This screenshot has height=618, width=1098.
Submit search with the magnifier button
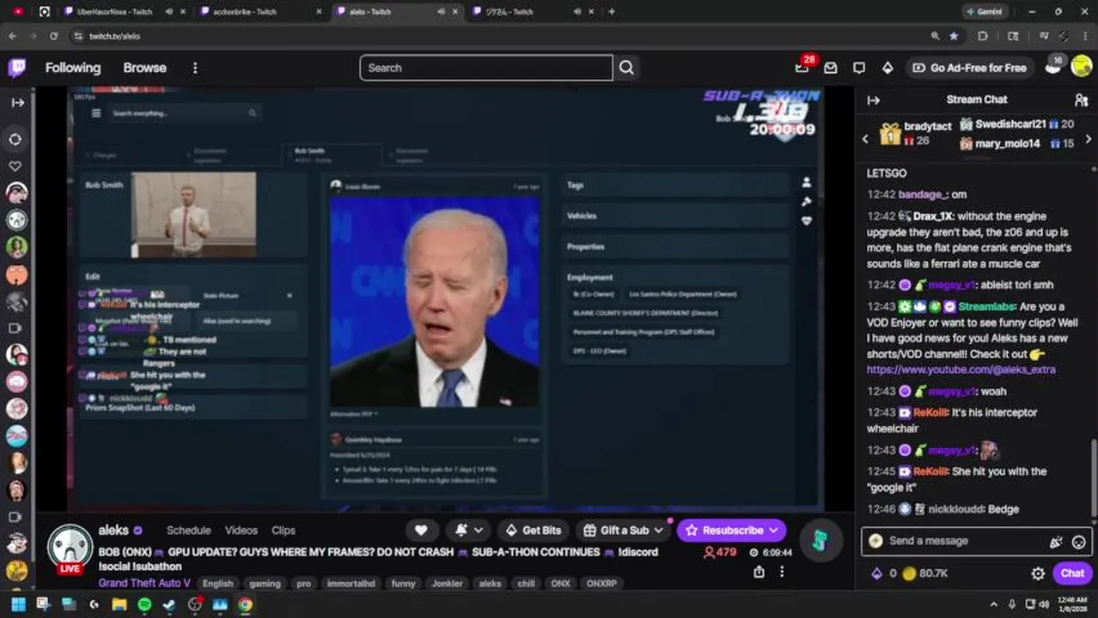click(626, 68)
